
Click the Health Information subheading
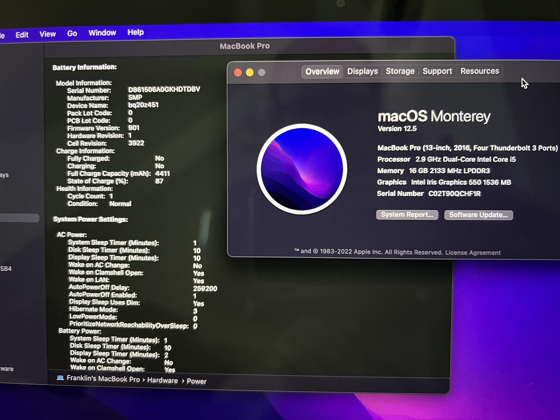click(x=85, y=189)
